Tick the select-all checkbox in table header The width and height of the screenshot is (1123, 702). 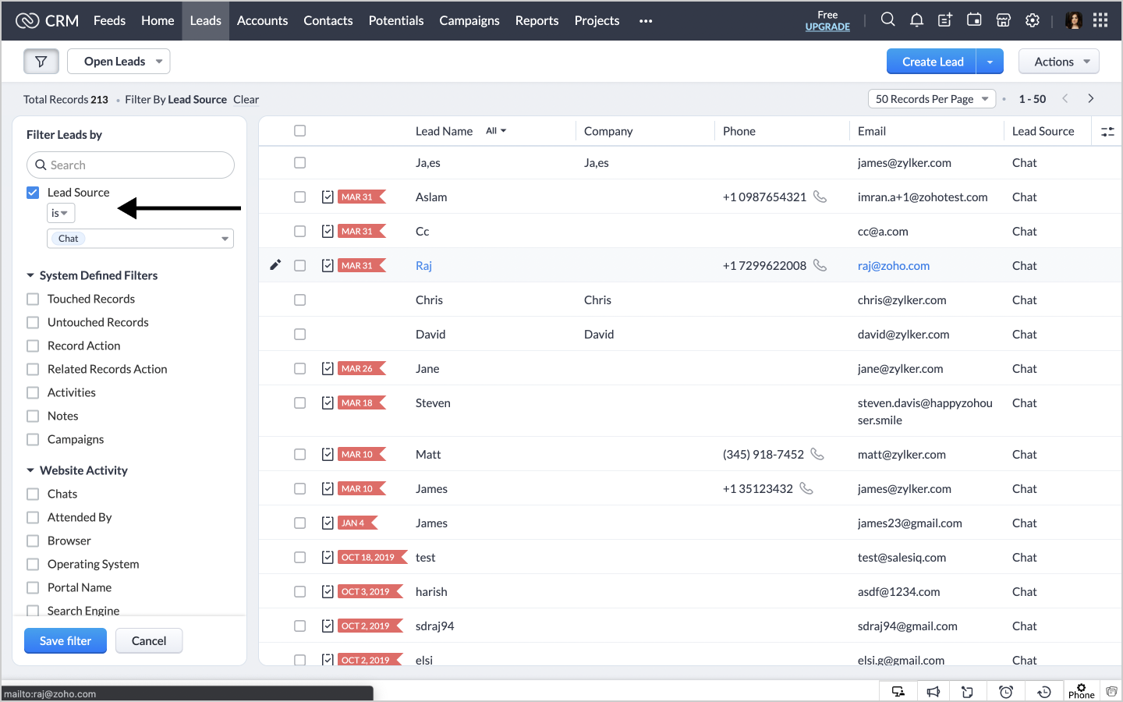(x=299, y=131)
